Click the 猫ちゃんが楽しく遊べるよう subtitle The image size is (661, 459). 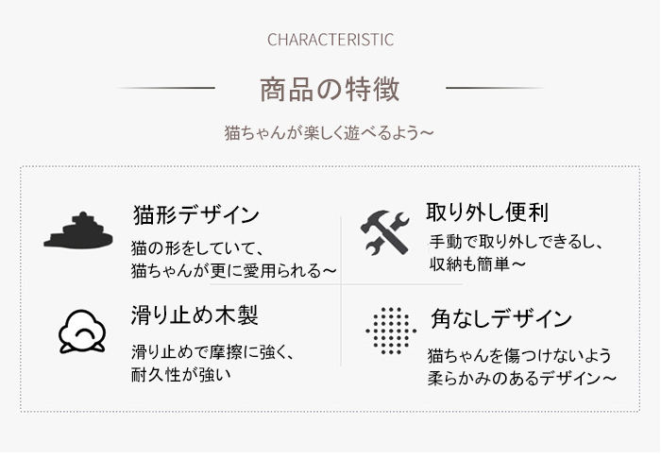(329, 133)
